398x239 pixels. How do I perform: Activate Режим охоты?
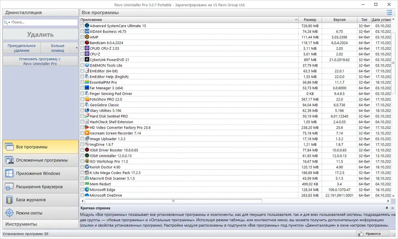(x=41, y=213)
